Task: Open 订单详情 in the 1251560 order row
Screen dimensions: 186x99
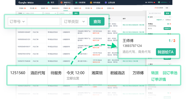Action: (x=159, y=79)
